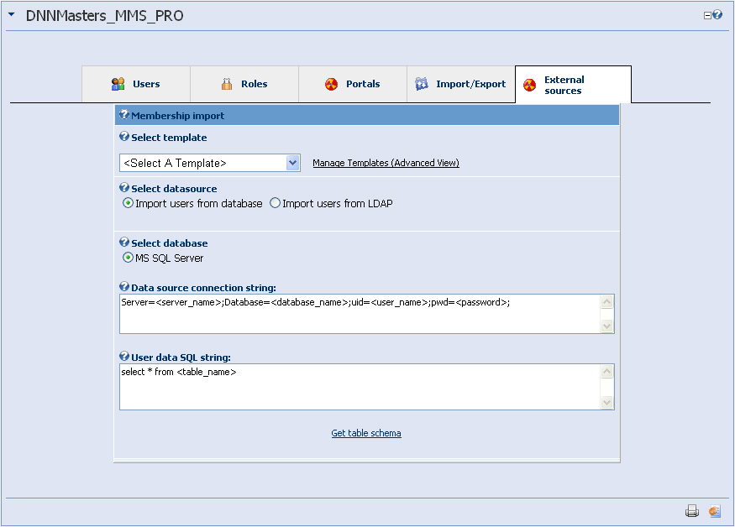
Task: Collapse the DNNMasters_MMS_PRO module header
Action: click(9, 14)
